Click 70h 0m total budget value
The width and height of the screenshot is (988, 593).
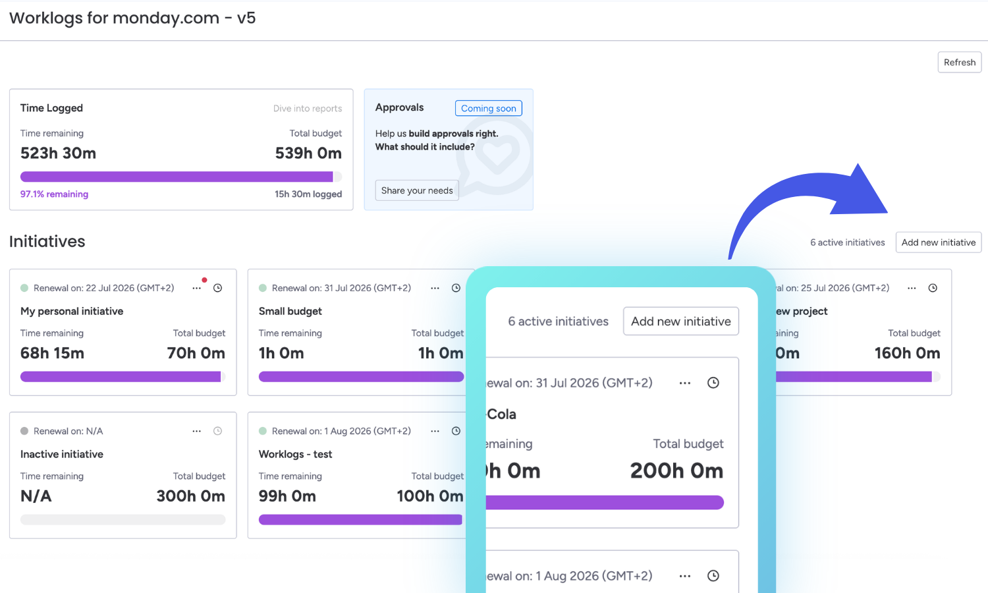tap(196, 353)
